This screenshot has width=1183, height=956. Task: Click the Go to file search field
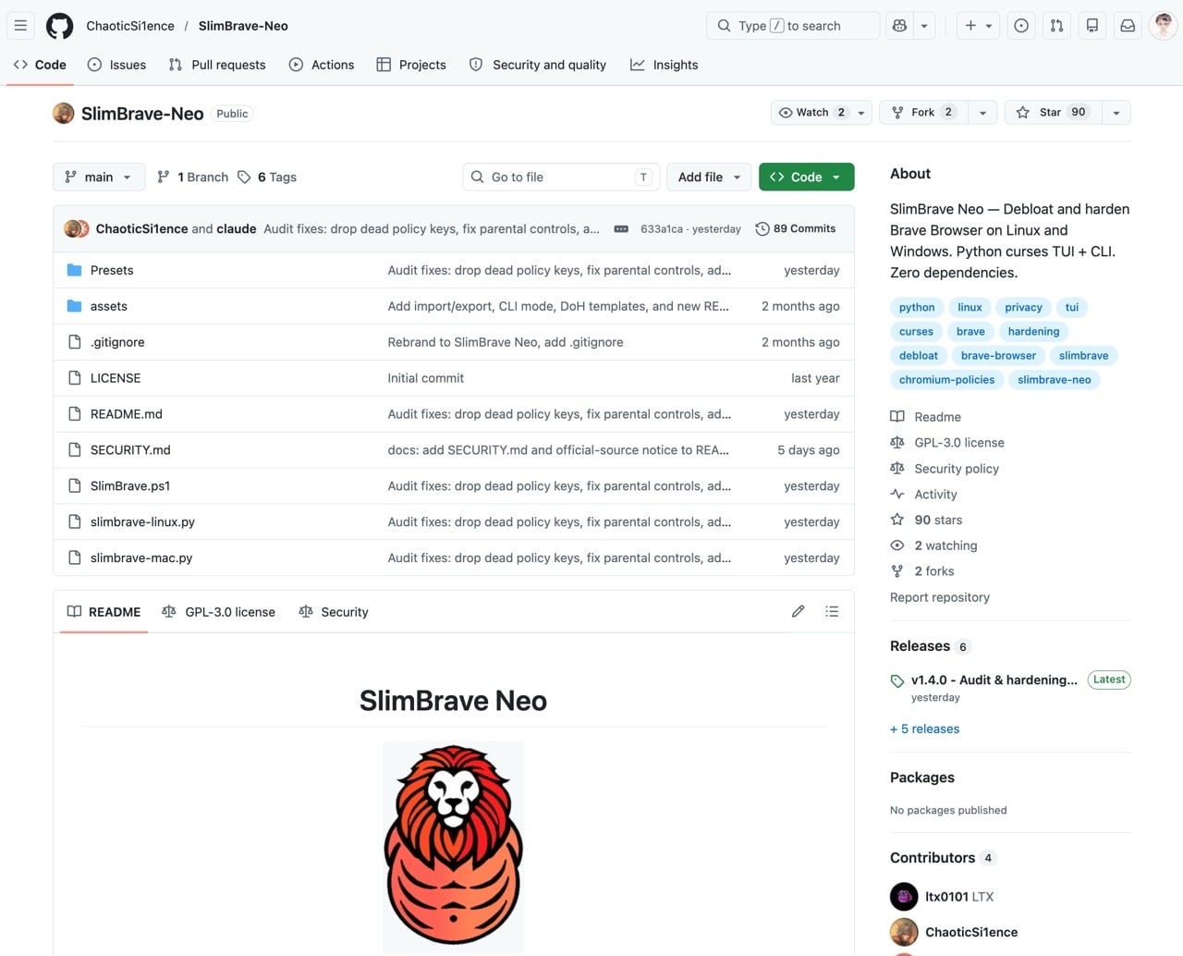(x=559, y=178)
